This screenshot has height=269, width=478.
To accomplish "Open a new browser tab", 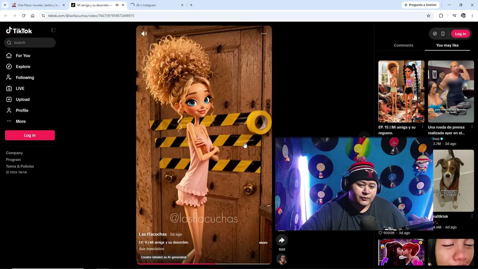I will [191, 5].
